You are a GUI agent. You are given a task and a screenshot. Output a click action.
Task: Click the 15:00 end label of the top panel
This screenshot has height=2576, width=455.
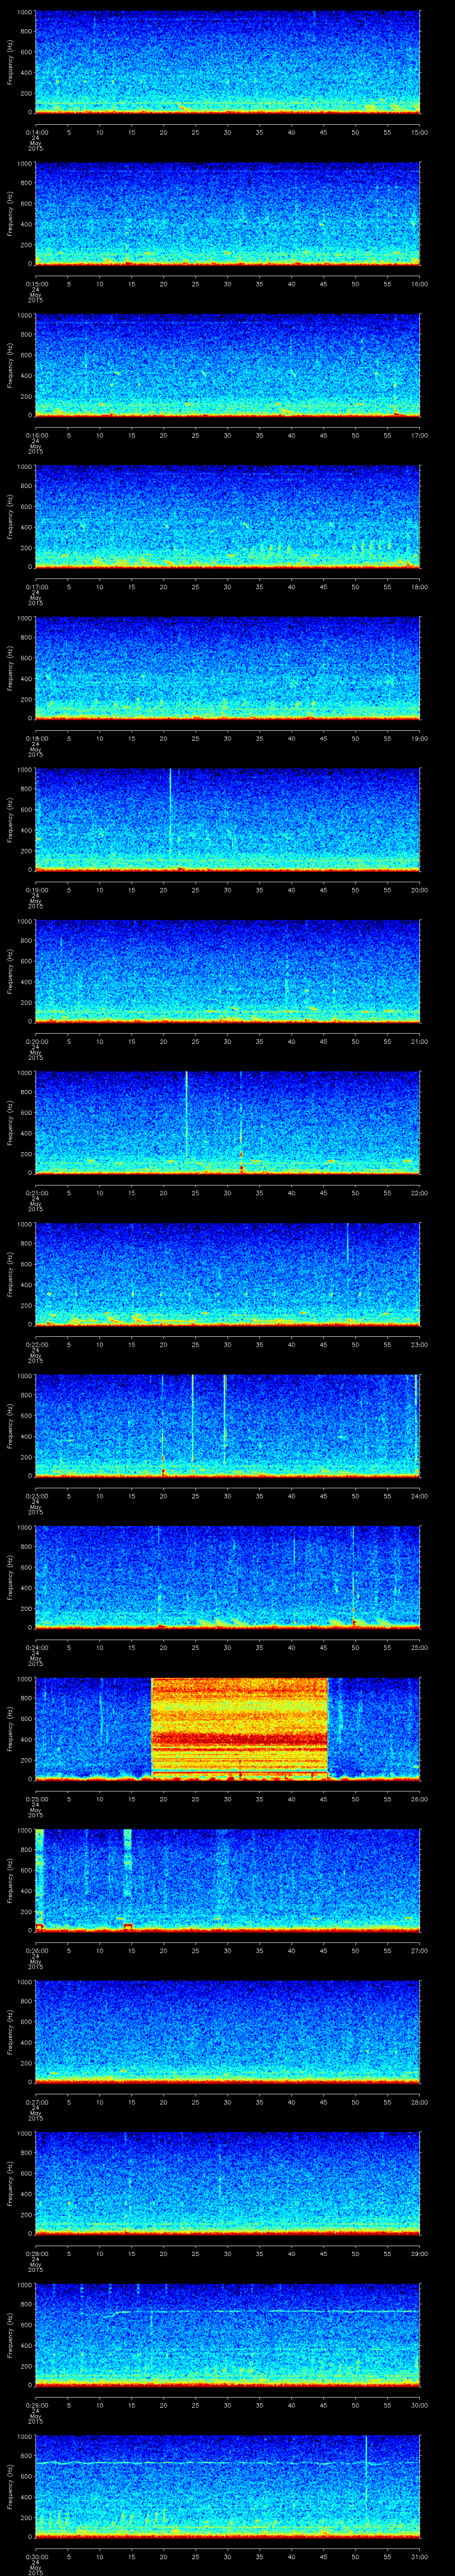(419, 132)
